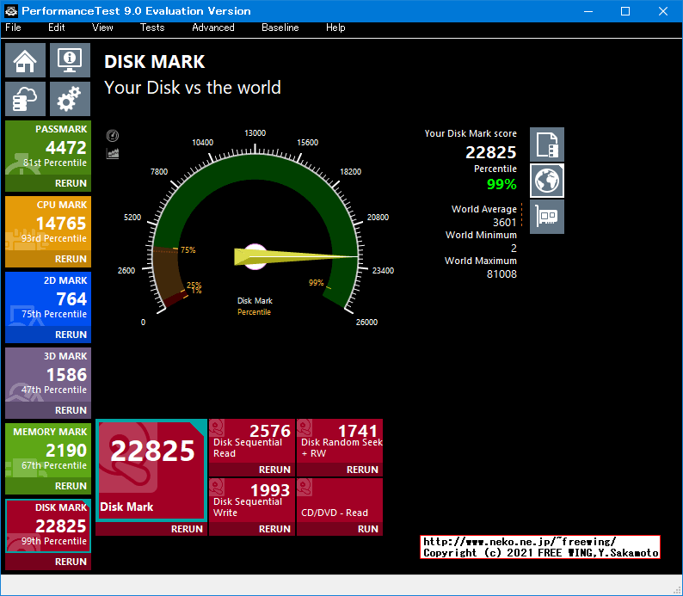
Task: Click the large Disk Mark 22825 tile
Action: click(151, 469)
